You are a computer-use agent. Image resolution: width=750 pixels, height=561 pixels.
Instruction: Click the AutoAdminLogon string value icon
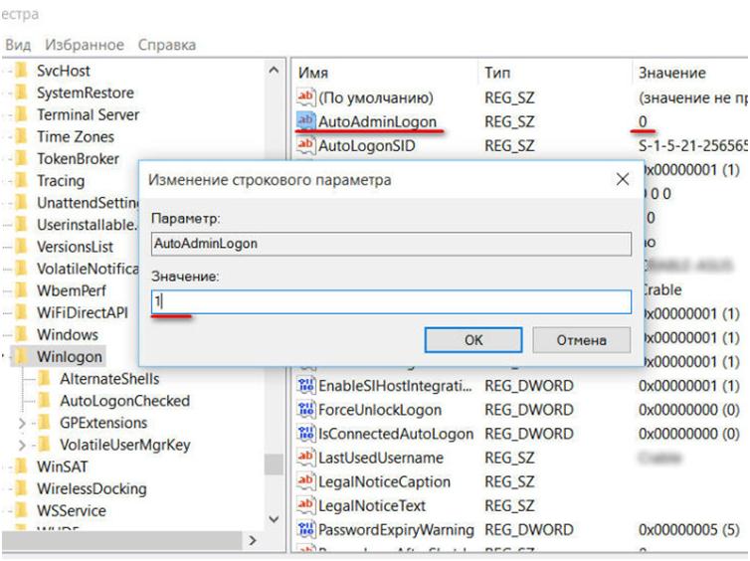pyautogui.click(x=305, y=120)
